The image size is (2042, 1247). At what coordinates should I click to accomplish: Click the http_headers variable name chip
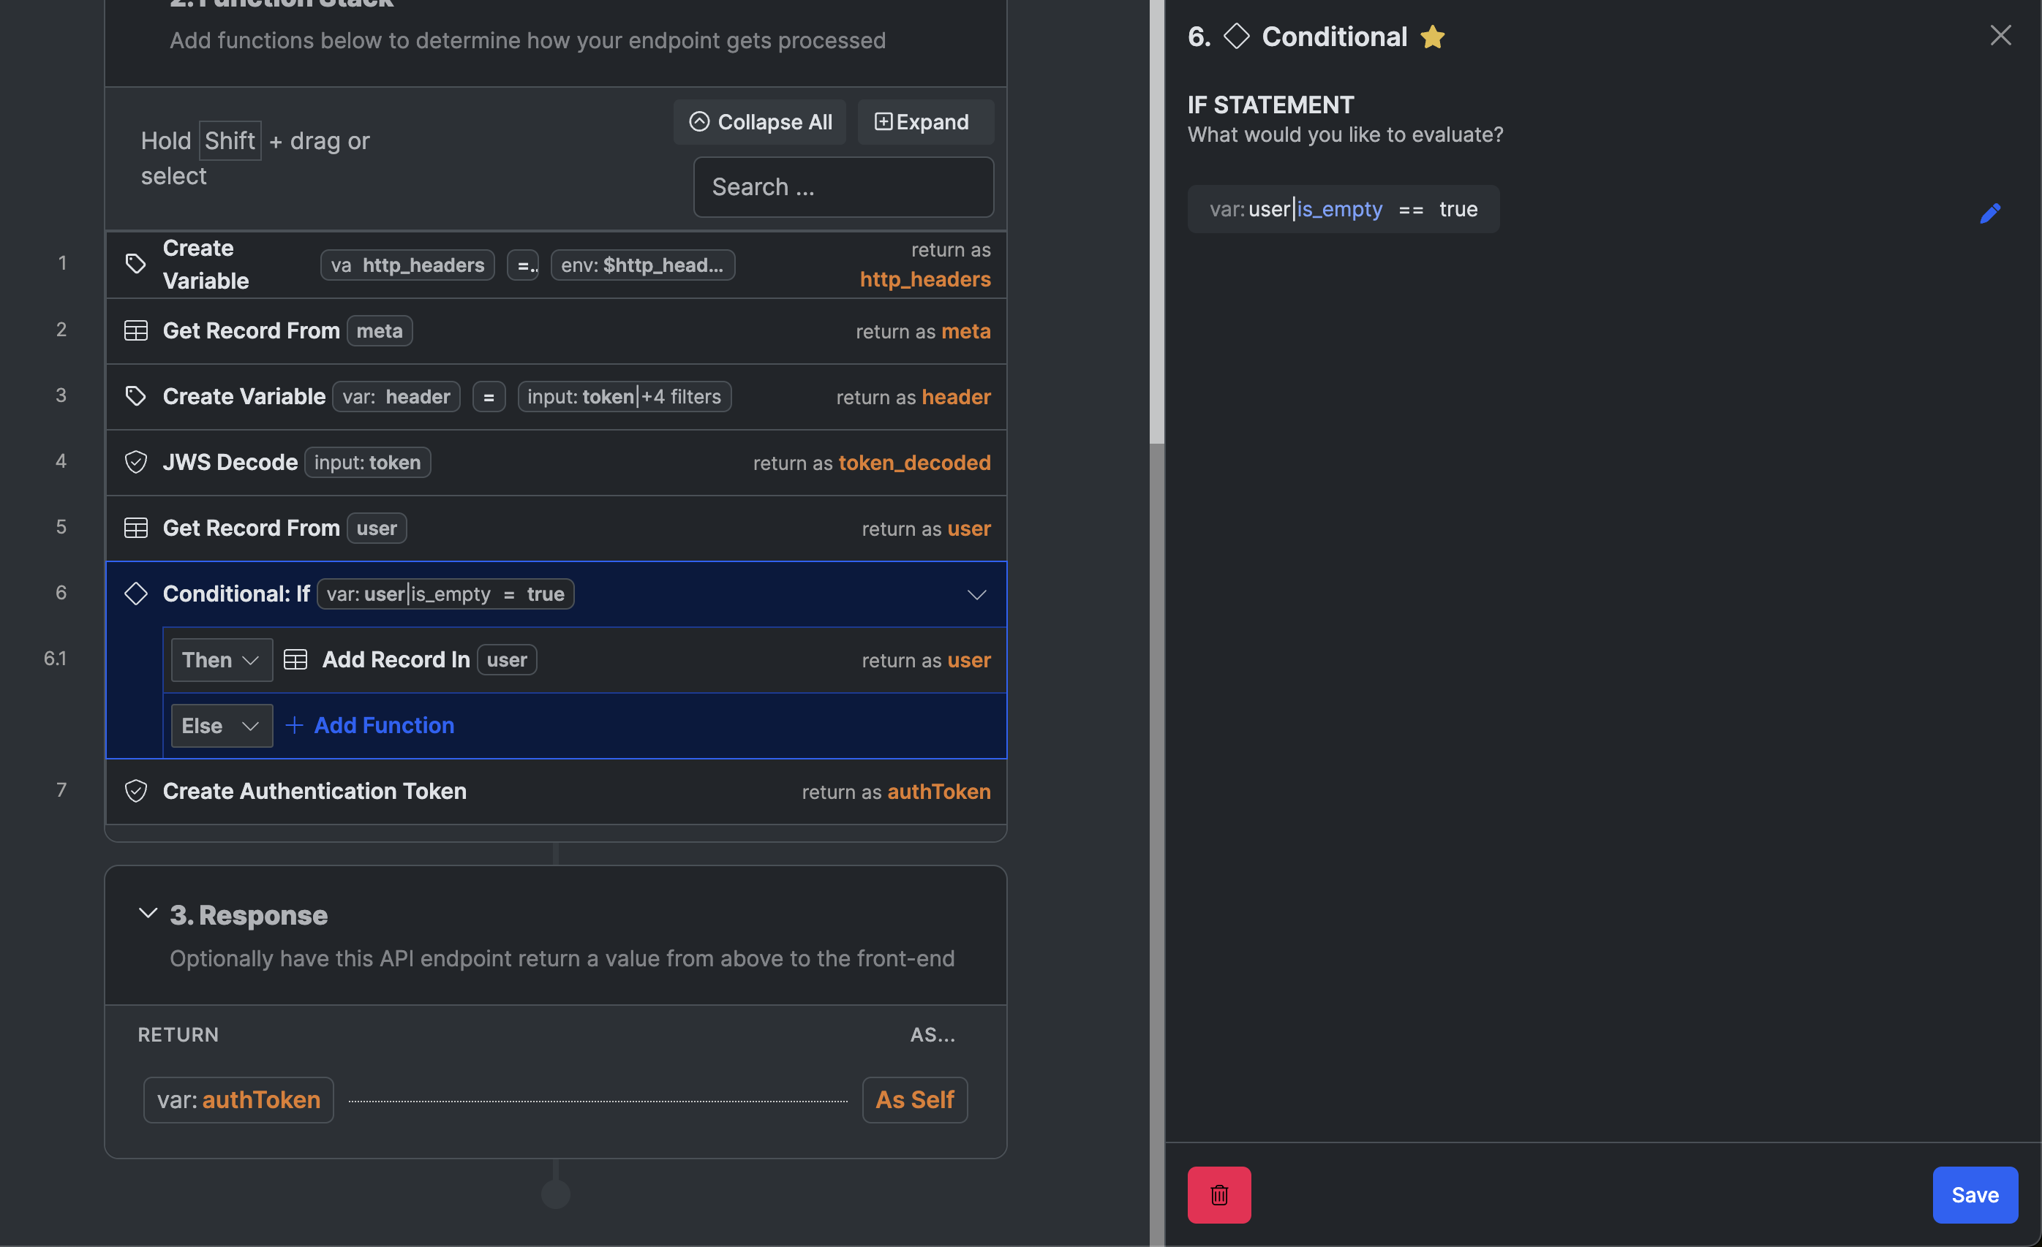407,265
